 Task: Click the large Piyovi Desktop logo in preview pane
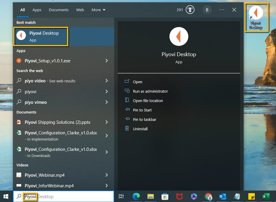pos(179,36)
